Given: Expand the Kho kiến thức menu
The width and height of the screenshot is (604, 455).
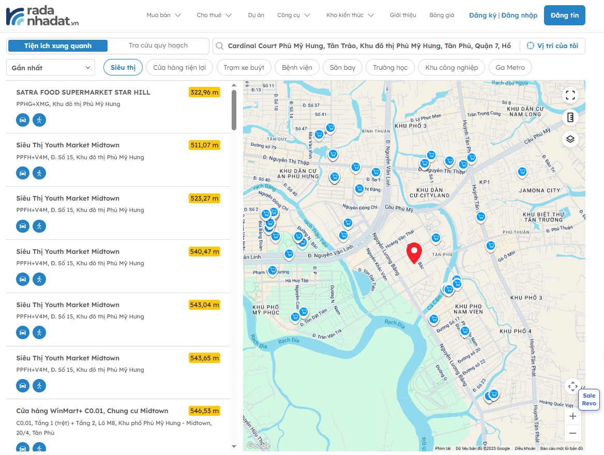Looking at the screenshot, I should coord(350,15).
